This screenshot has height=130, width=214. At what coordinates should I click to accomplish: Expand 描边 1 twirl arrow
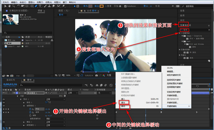[24, 122]
